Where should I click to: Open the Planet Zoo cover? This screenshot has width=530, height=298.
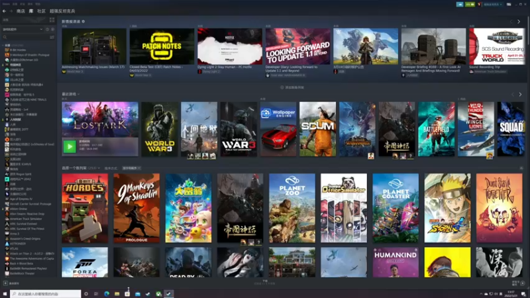click(292, 208)
